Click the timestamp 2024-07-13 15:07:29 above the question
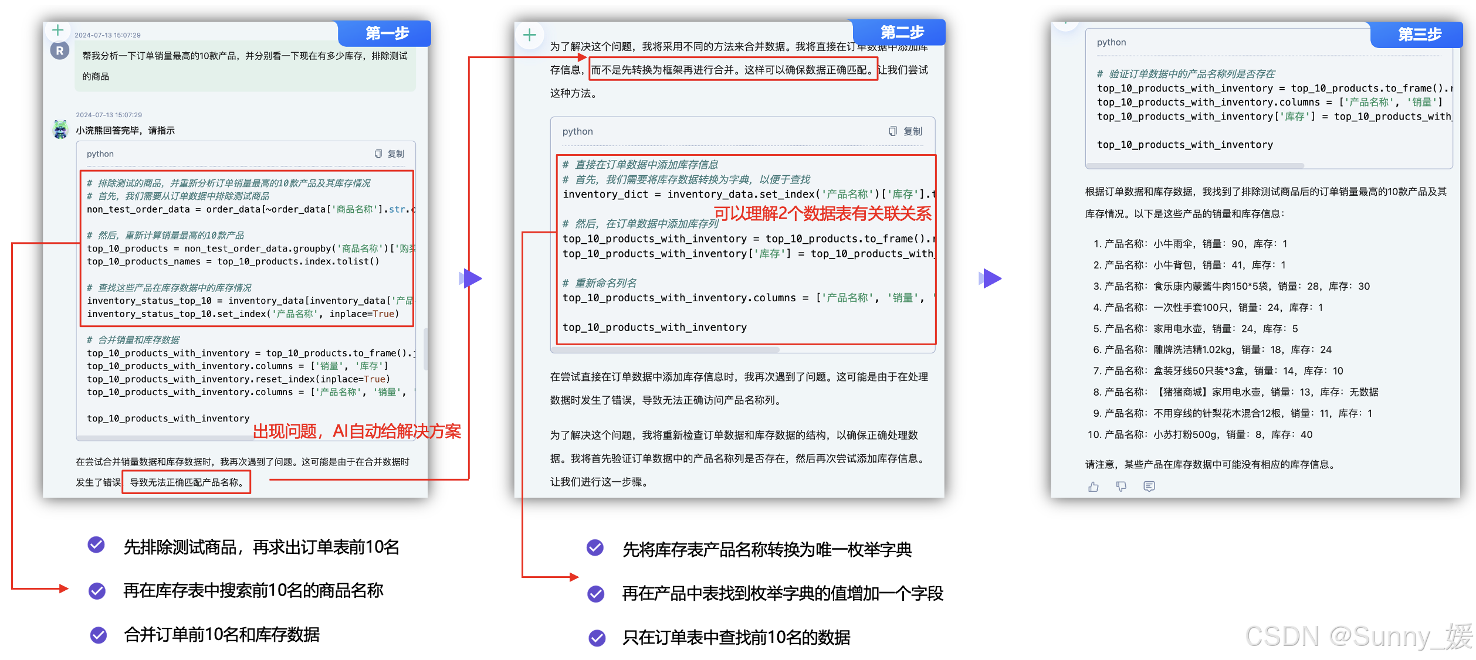The image size is (1476, 660). [108, 35]
